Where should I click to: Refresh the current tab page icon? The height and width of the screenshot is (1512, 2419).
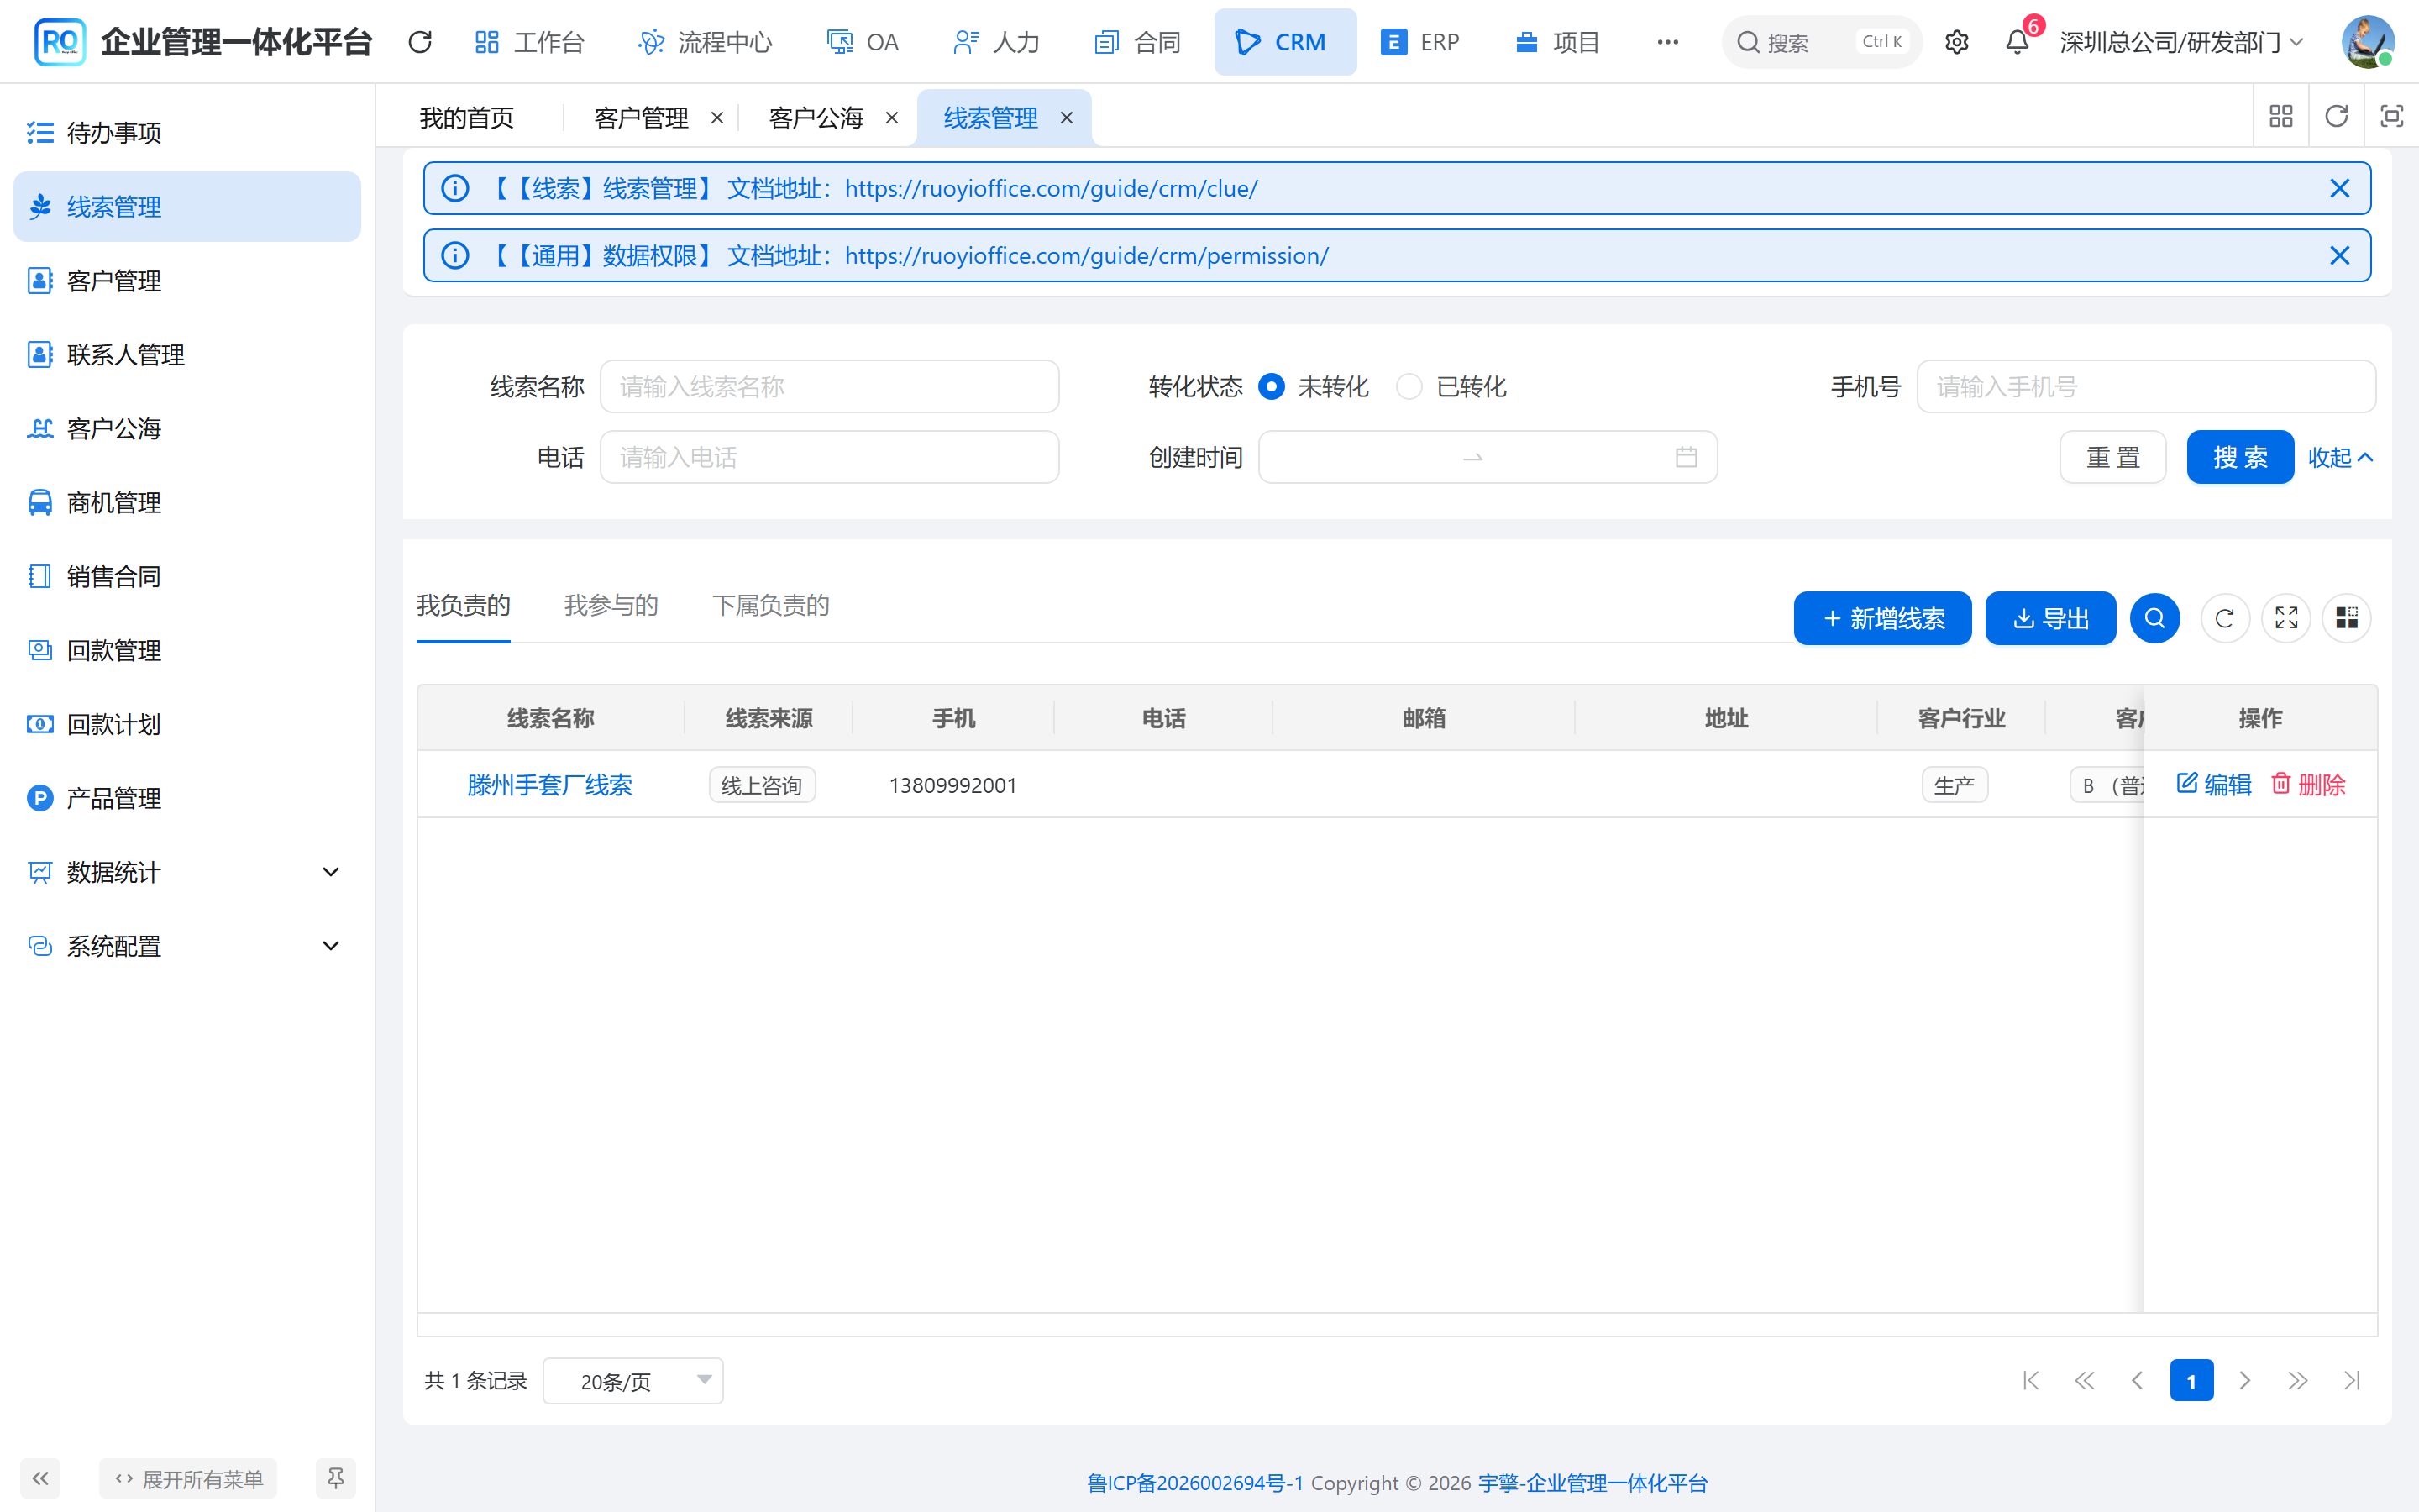[2336, 117]
